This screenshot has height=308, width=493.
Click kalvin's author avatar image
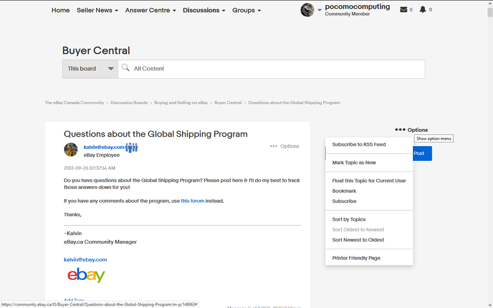tap(71, 150)
